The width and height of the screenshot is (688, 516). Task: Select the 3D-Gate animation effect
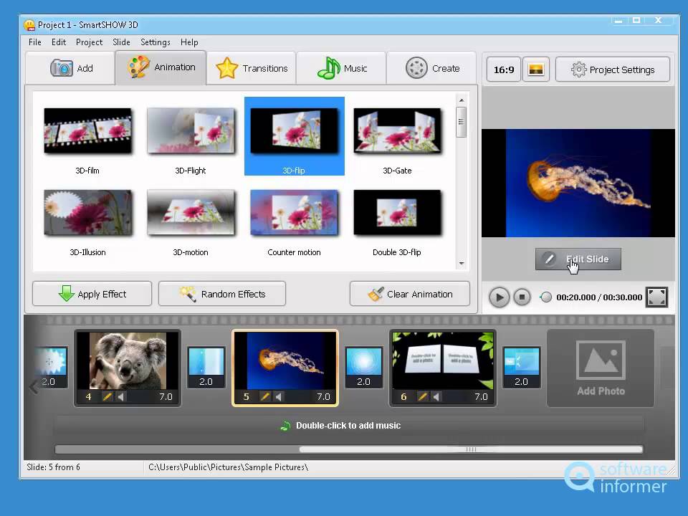[x=397, y=137]
